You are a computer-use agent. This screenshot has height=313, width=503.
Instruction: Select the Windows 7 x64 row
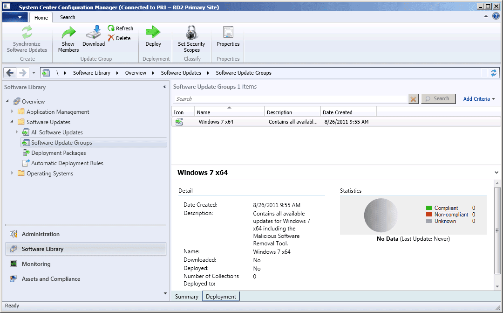pyautogui.click(x=336, y=122)
